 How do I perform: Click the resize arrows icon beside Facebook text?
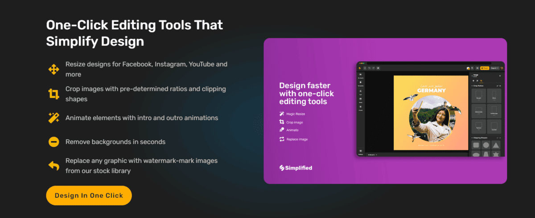click(x=53, y=69)
